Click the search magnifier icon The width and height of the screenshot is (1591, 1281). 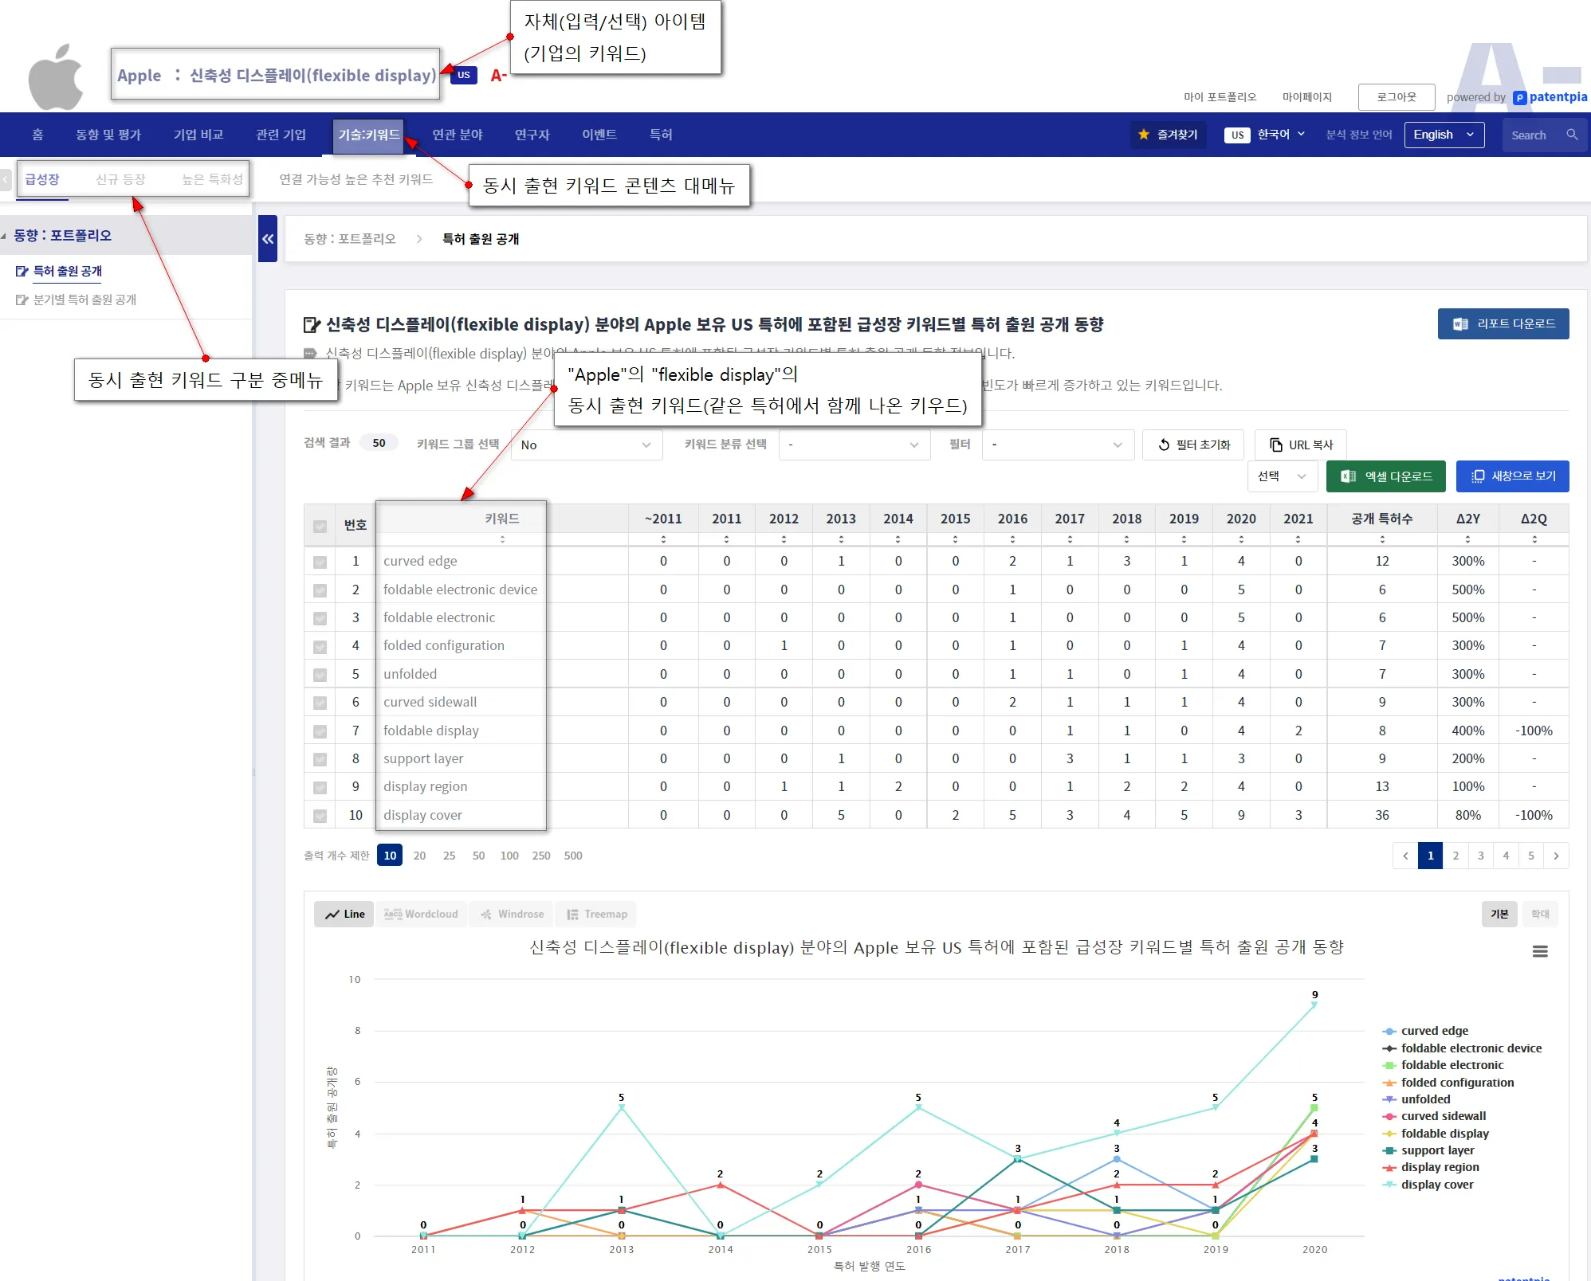[1571, 135]
